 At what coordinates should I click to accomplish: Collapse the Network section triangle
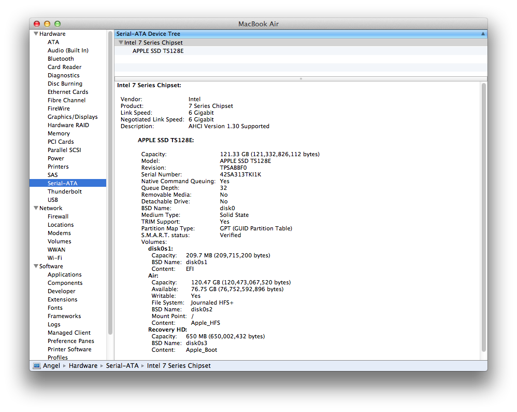point(36,208)
